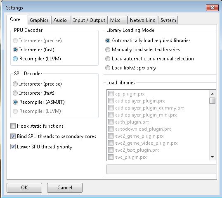Click the library list scroll up arrow

213,94
